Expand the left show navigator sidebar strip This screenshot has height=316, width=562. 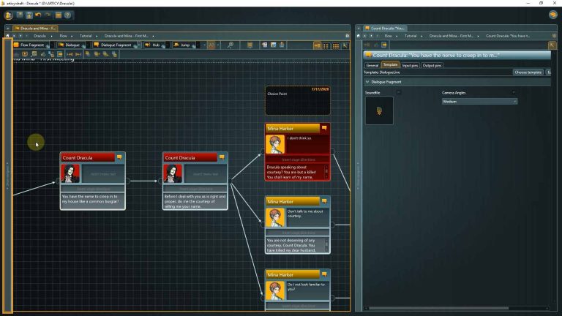pos(7,175)
